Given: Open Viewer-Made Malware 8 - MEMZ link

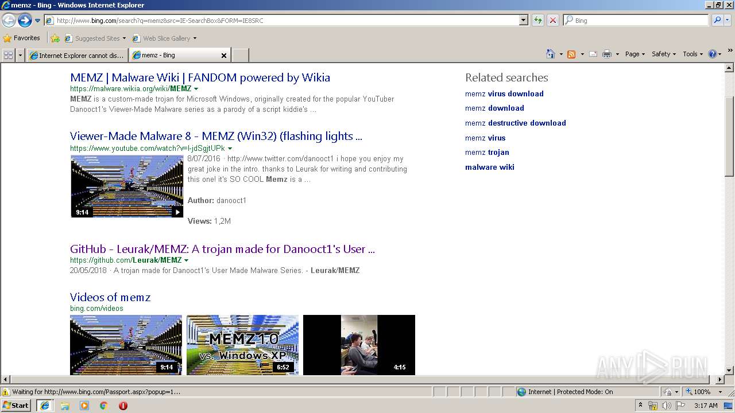Looking at the screenshot, I should point(216,136).
